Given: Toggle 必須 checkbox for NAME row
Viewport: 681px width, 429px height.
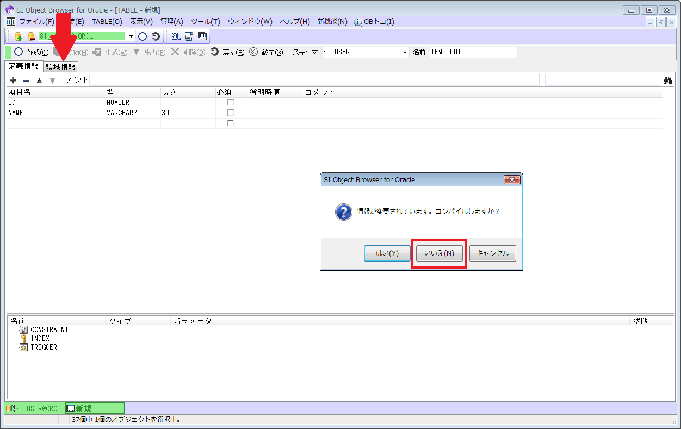Looking at the screenshot, I should (x=231, y=113).
